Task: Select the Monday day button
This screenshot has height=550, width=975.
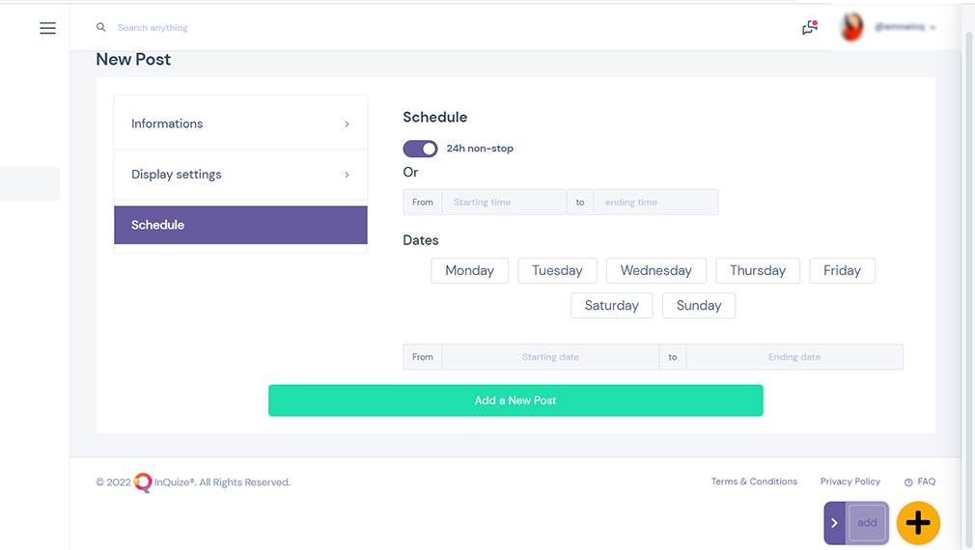Action: (469, 270)
